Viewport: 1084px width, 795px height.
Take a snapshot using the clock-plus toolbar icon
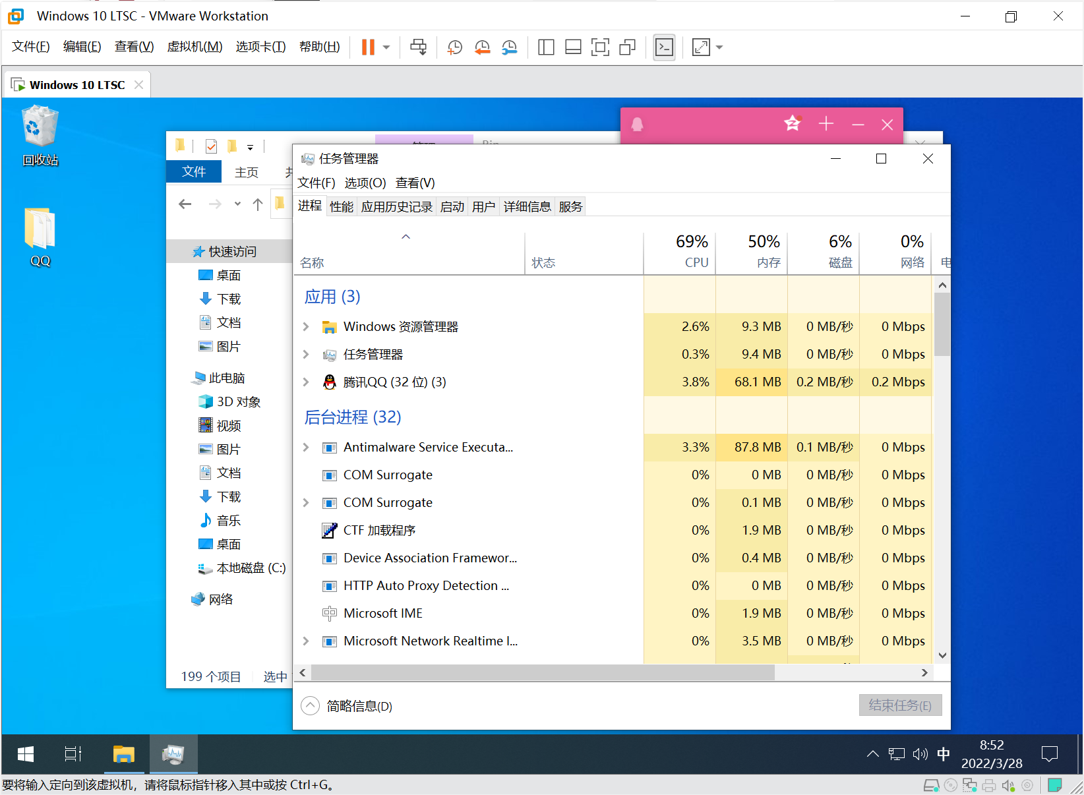(x=454, y=47)
